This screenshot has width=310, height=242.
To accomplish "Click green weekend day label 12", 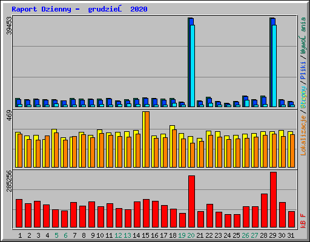I will click(x=118, y=235).
